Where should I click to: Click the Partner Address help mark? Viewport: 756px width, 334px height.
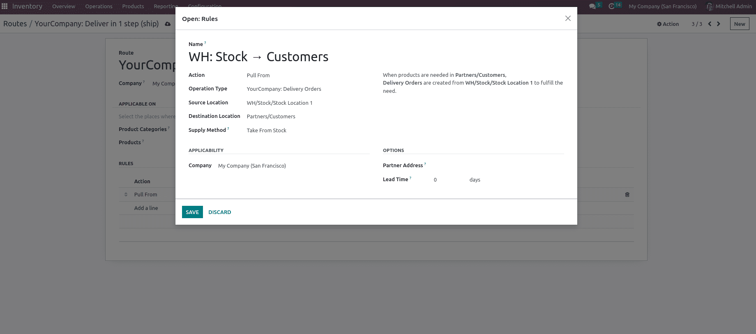click(425, 164)
